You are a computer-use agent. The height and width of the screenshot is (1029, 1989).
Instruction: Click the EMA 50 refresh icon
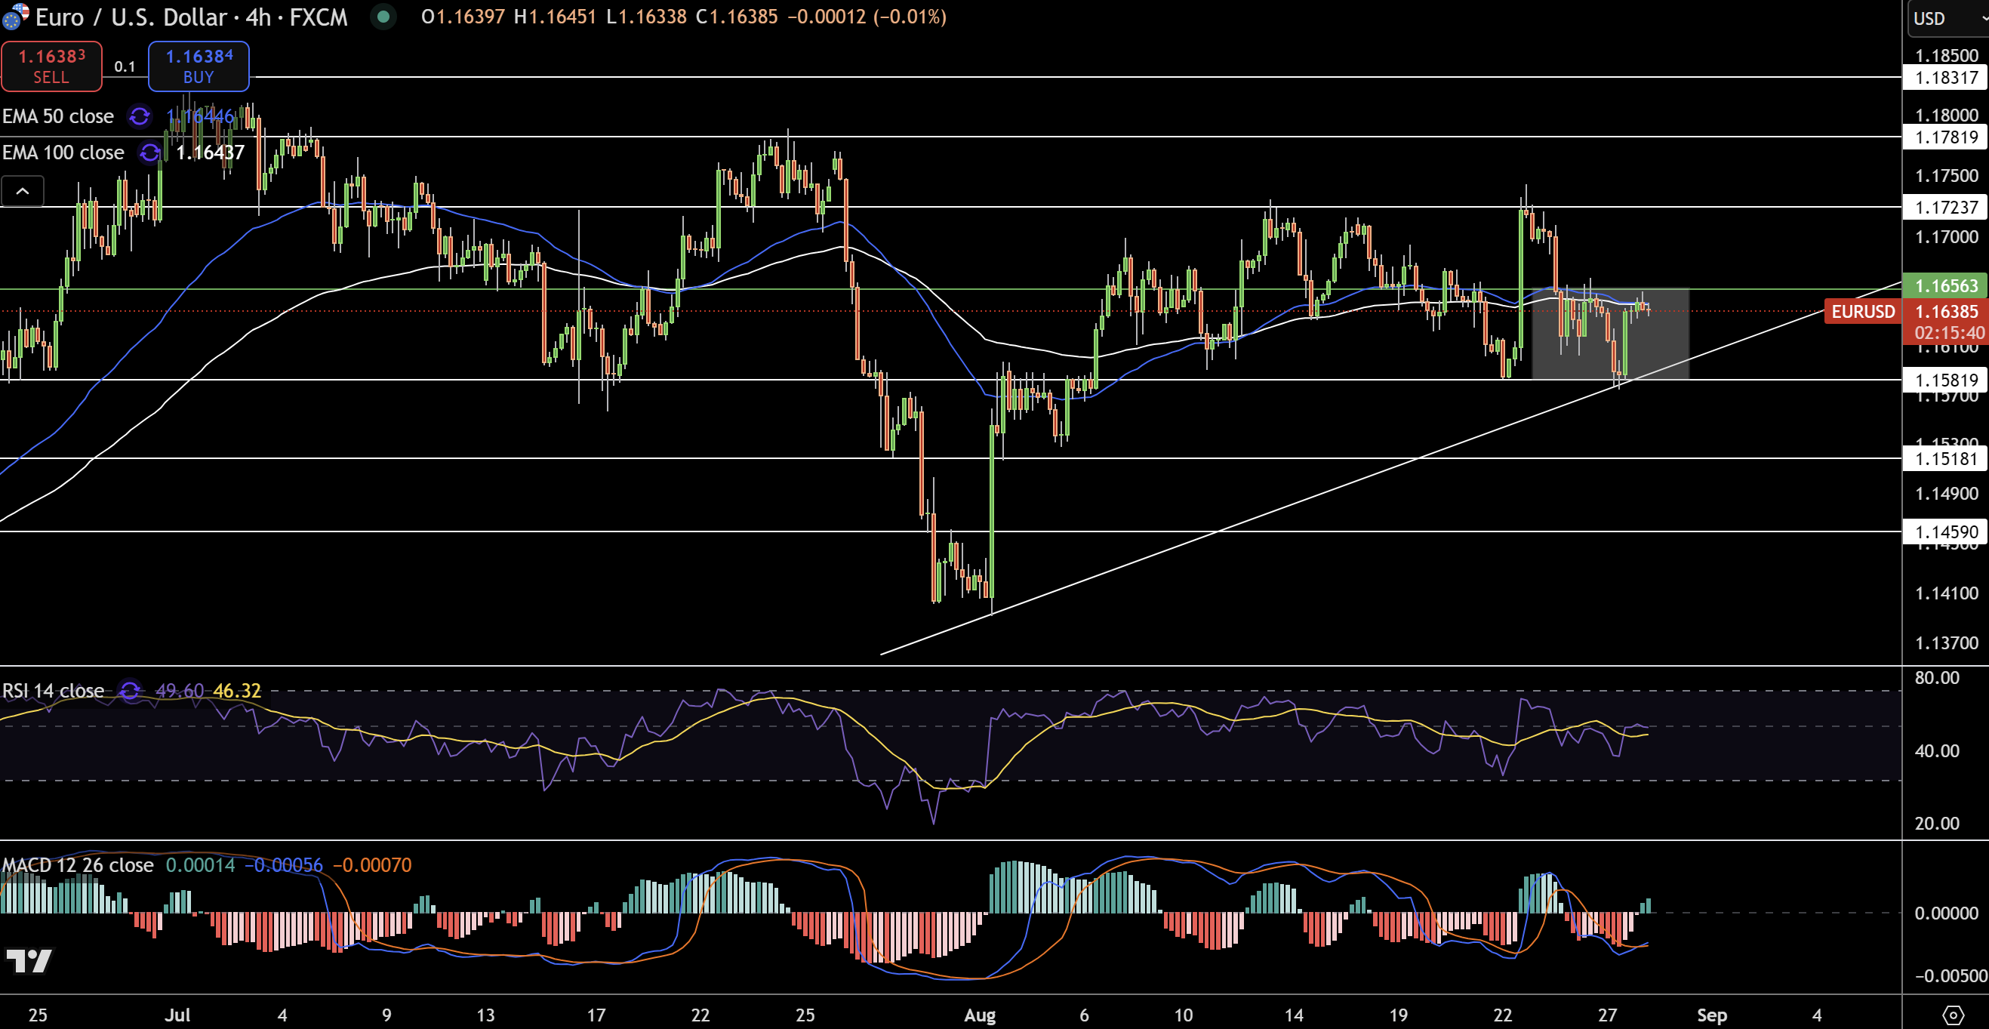tap(140, 116)
